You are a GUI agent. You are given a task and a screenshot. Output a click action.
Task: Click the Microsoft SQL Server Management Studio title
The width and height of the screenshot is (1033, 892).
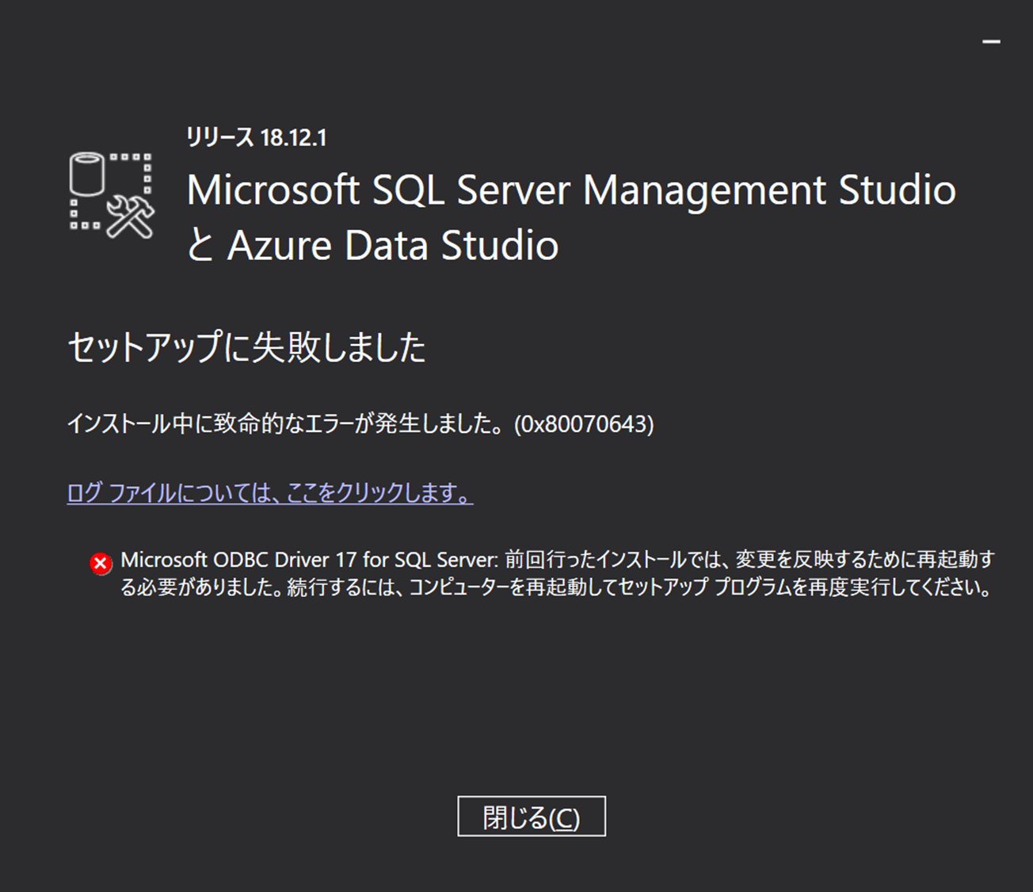click(570, 190)
